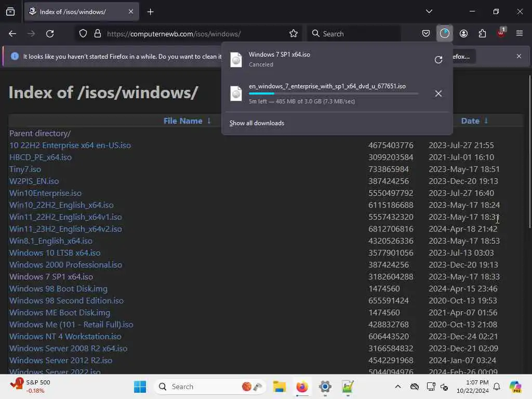Bookmark this page with the star
This screenshot has width=532, height=399.
pos(294,34)
